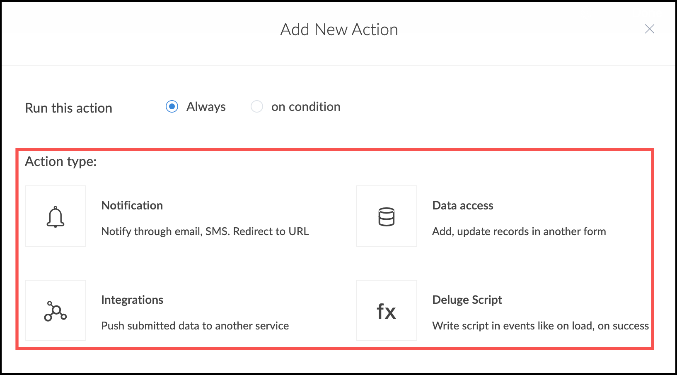Enable the on condition radio button
Image resolution: width=677 pixels, height=375 pixels.
pyautogui.click(x=257, y=106)
